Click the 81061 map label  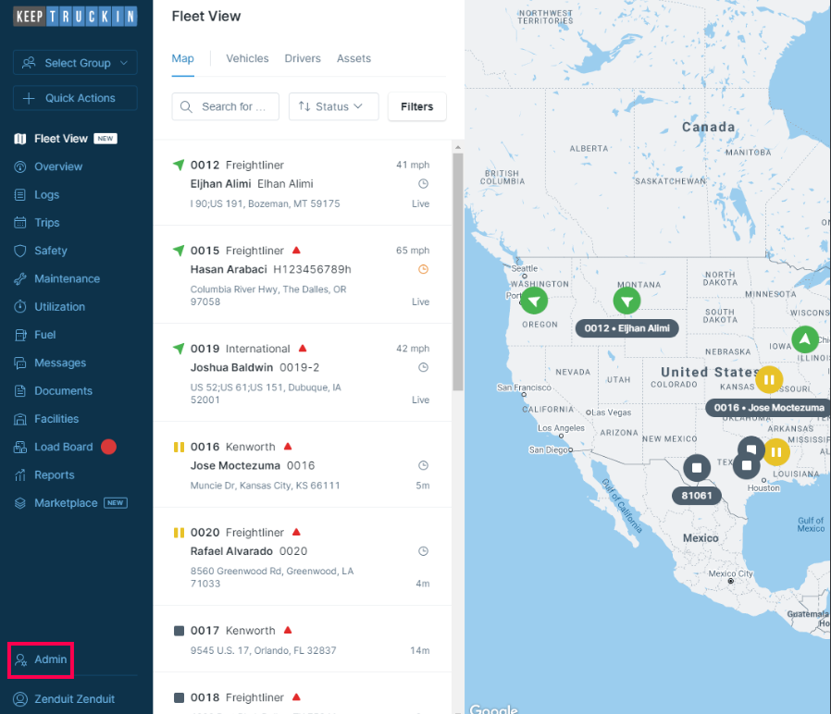[x=697, y=496]
